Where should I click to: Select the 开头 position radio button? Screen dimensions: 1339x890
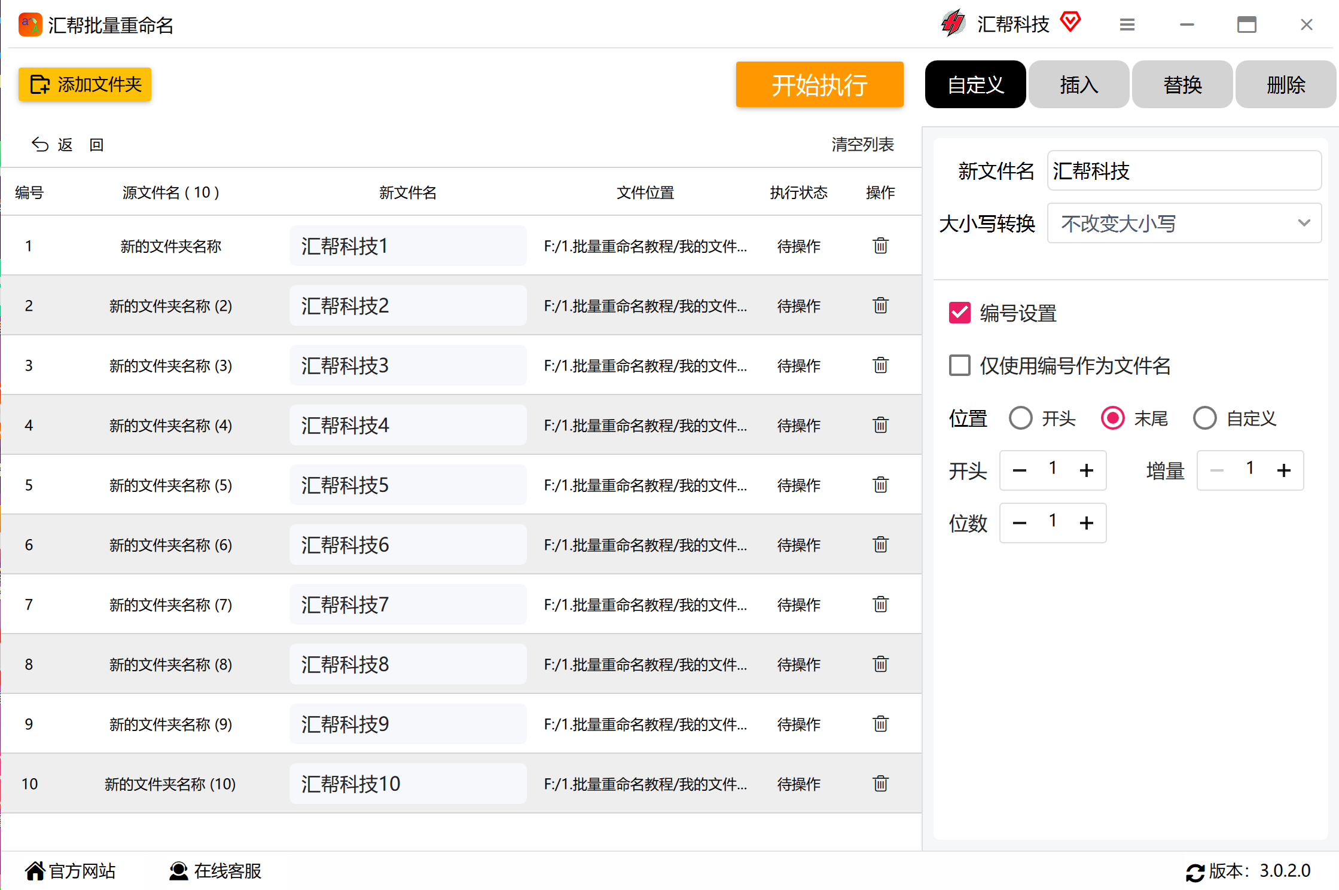click(x=1021, y=418)
